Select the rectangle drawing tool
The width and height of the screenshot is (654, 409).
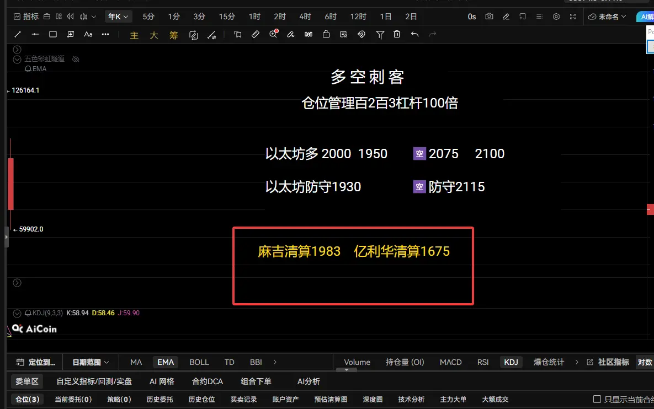coord(52,34)
